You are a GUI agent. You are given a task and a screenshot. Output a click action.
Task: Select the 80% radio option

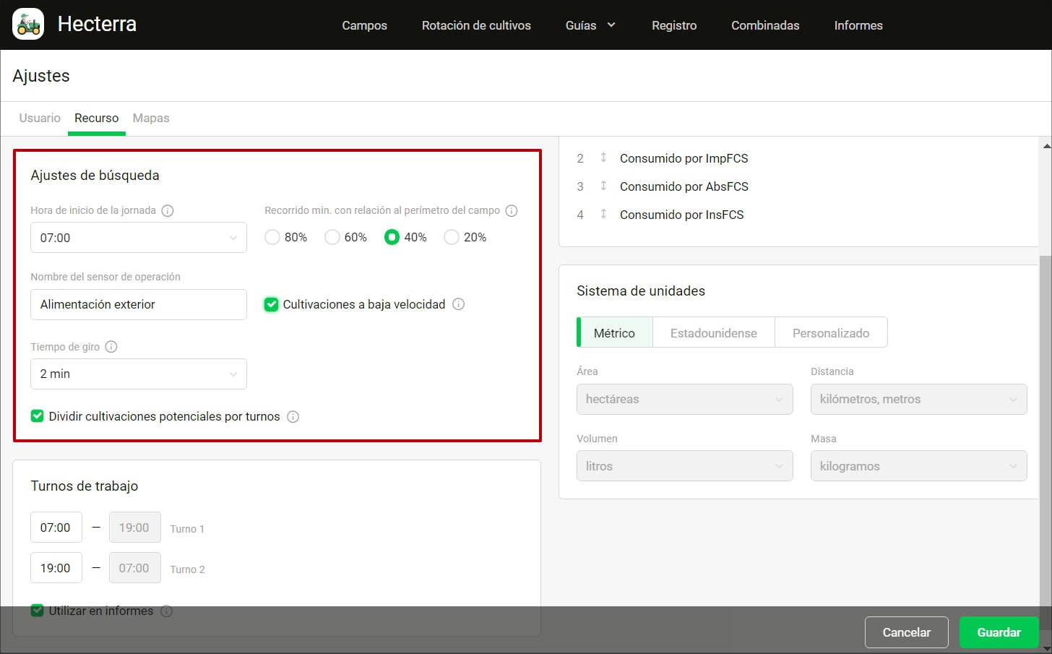pos(272,237)
